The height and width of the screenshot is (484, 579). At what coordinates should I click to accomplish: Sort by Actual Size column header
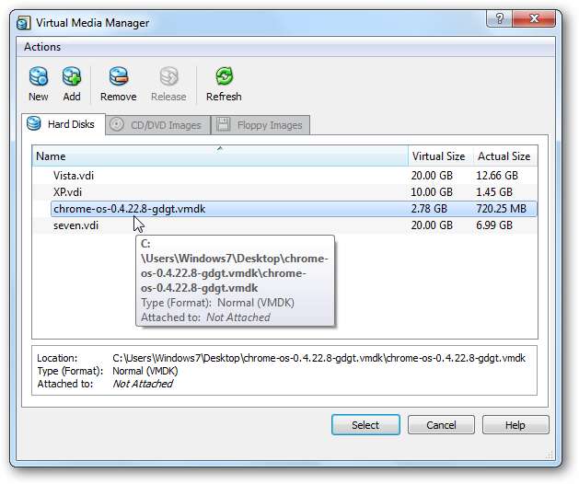(x=504, y=156)
